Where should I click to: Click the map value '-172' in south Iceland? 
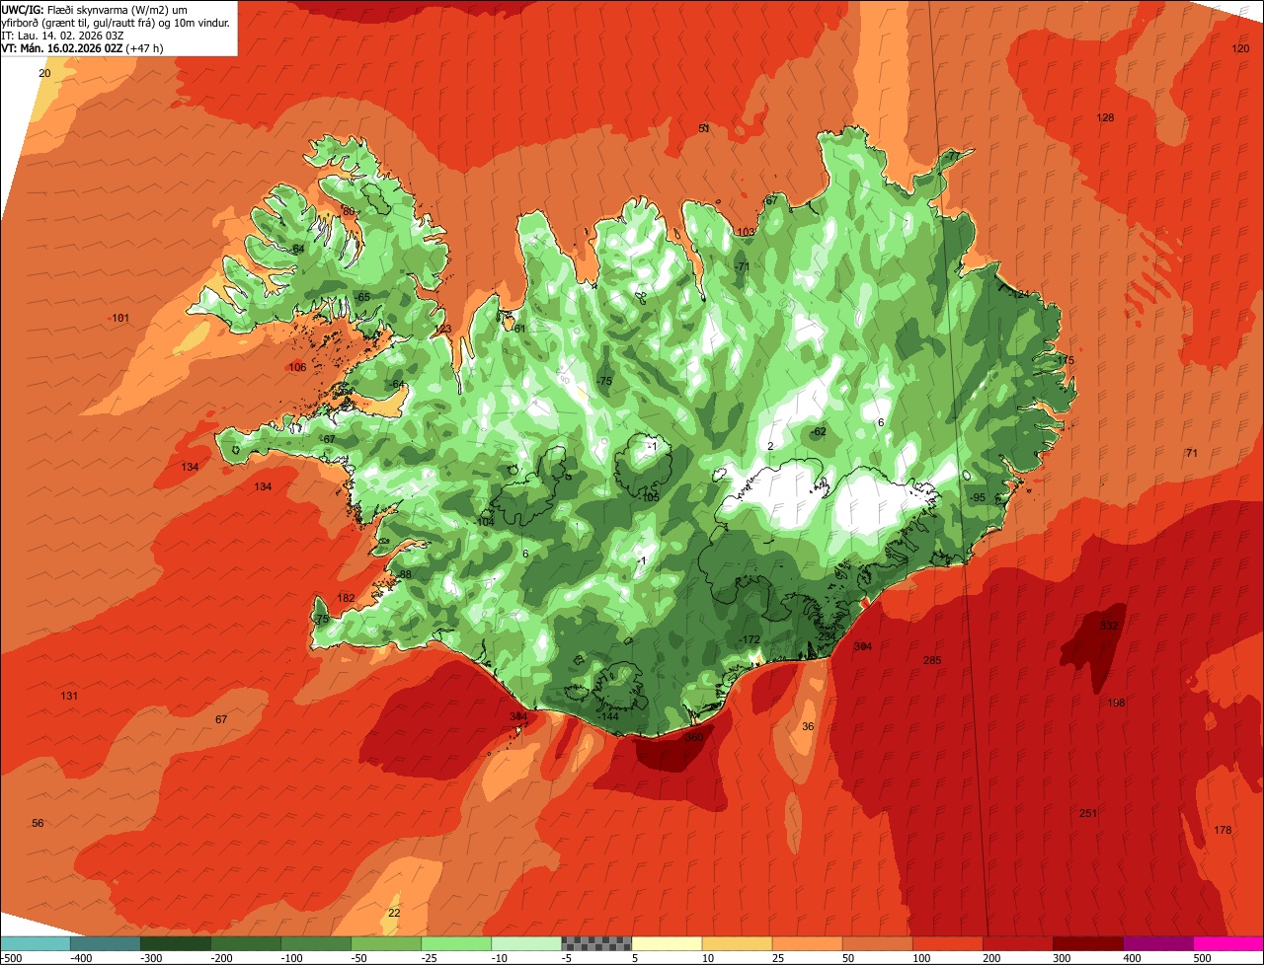(750, 640)
